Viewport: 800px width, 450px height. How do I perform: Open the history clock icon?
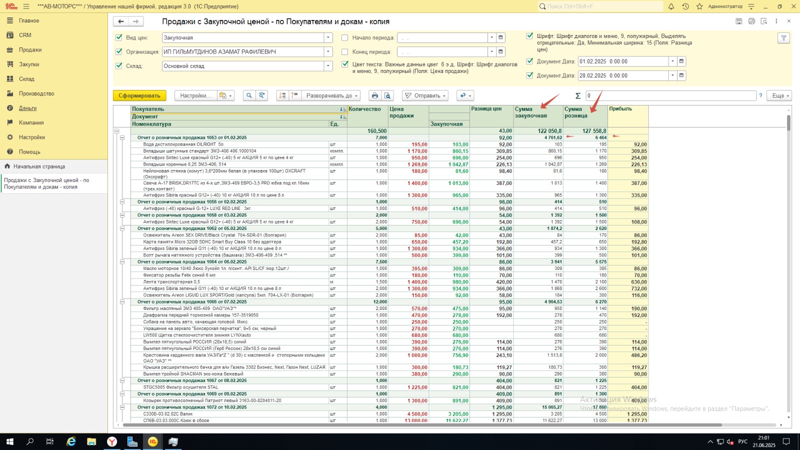pos(685,6)
